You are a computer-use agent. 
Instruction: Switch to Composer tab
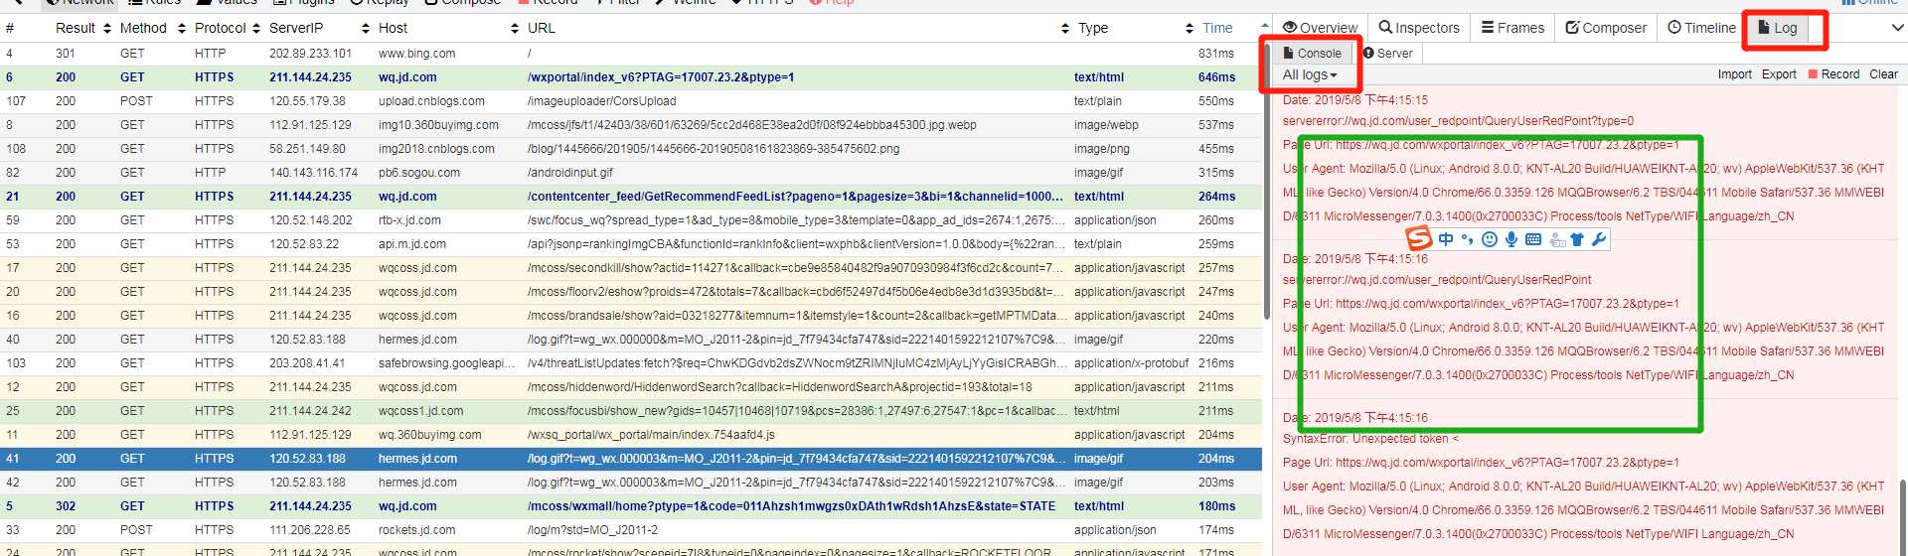pyautogui.click(x=1606, y=28)
